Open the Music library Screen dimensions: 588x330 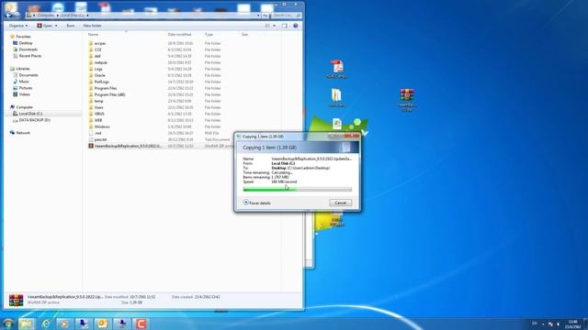(x=24, y=82)
